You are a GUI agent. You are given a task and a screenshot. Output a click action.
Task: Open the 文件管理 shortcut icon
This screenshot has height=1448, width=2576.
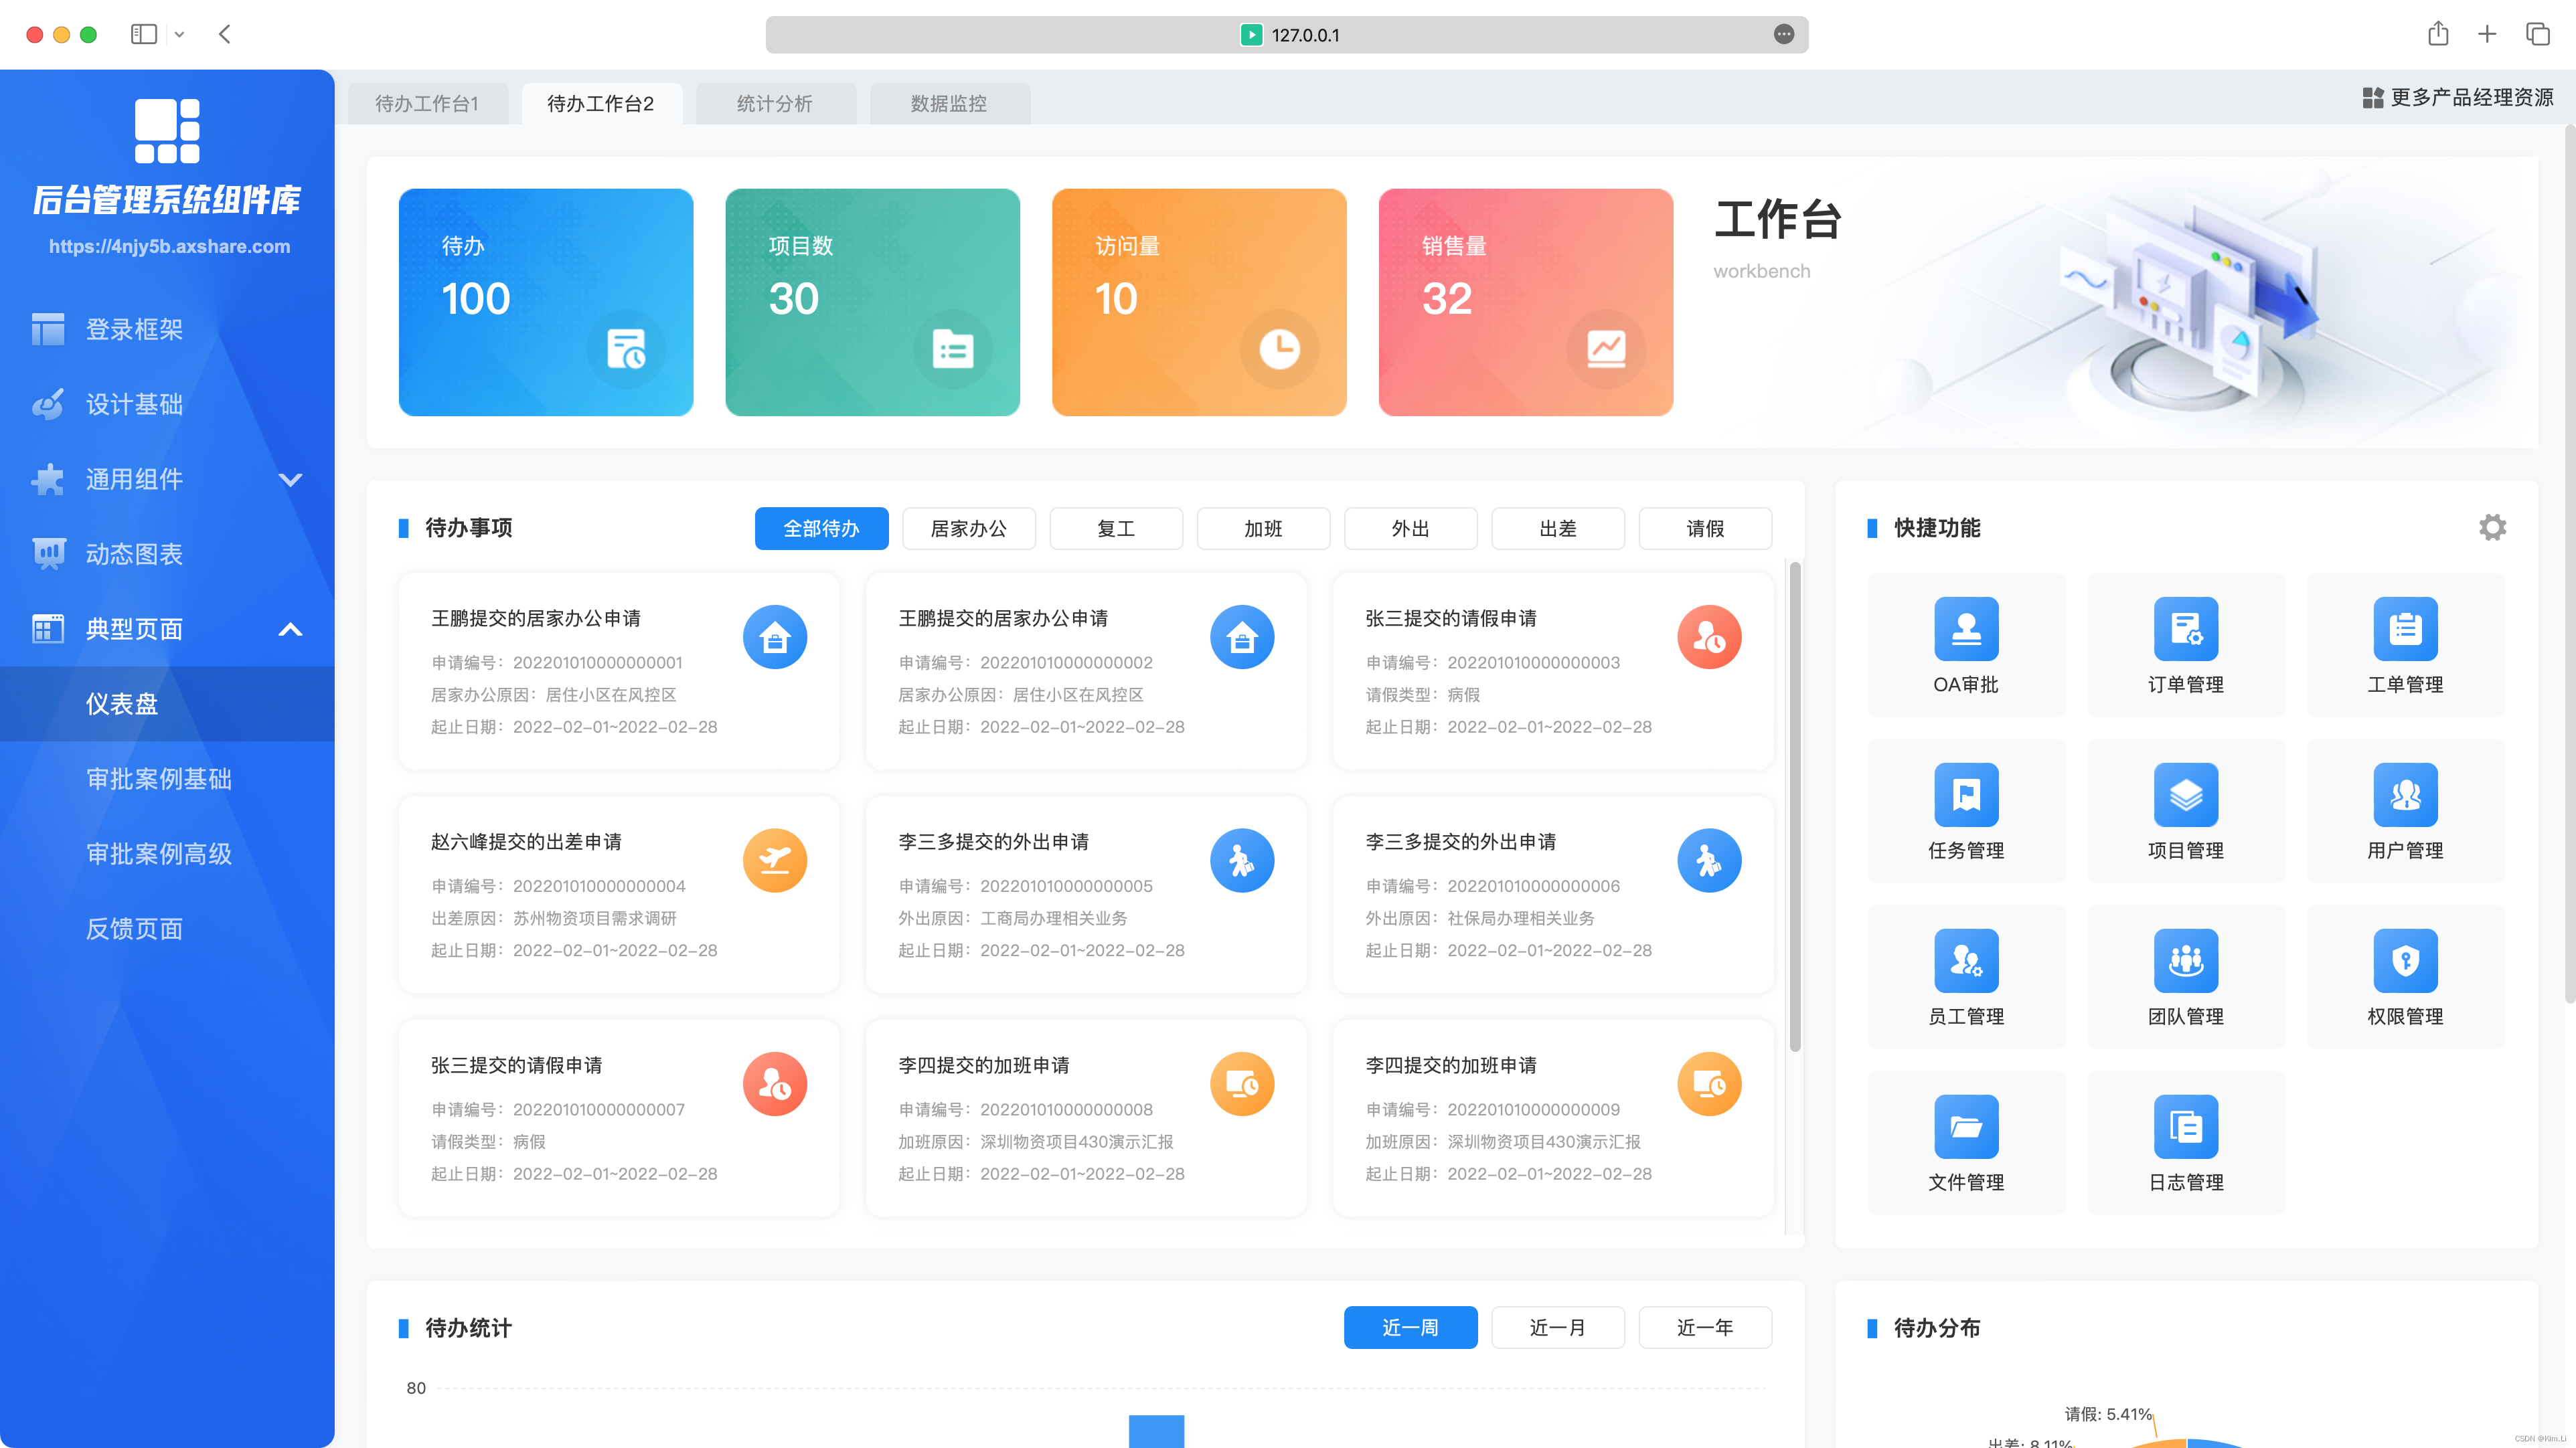[x=1966, y=1126]
